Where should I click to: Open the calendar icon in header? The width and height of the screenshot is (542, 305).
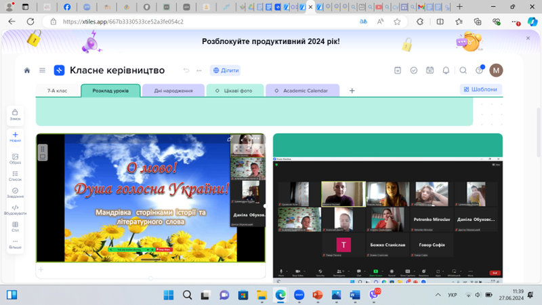tap(430, 70)
